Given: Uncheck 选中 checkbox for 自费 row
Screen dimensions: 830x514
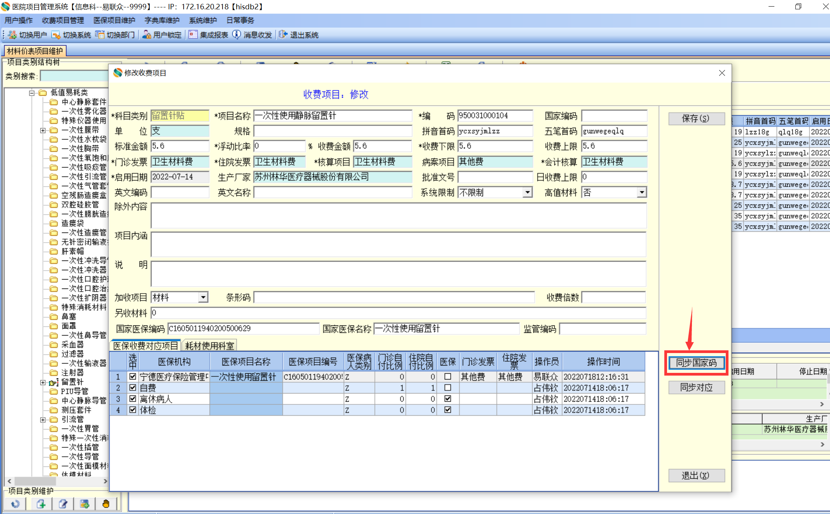Looking at the screenshot, I should click(133, 388).
